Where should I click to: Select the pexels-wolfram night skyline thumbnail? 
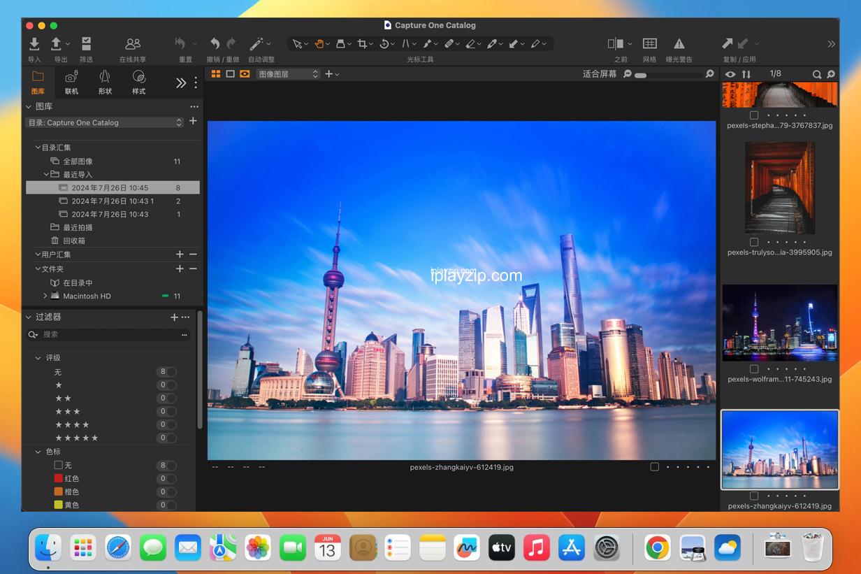[x=779, y=323]
